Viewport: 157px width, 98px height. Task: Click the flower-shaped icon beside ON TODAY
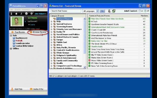(x=31, y=14)
